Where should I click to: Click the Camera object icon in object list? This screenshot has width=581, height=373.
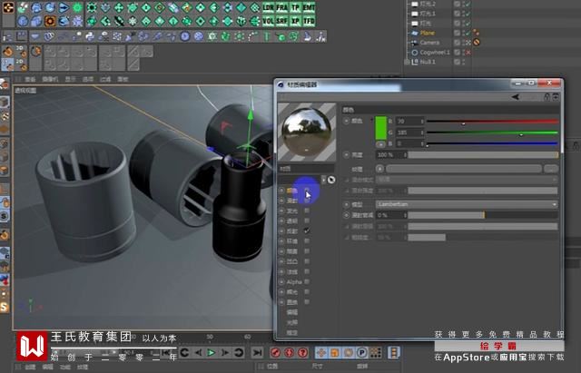pyautogui.click(x=414, y=43)
